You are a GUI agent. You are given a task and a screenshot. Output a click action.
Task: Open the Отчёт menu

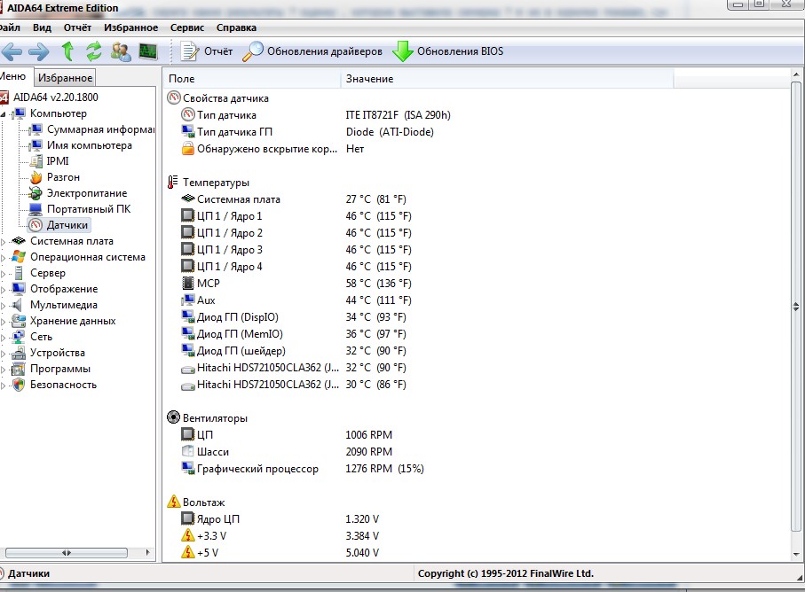click(77, 27)
